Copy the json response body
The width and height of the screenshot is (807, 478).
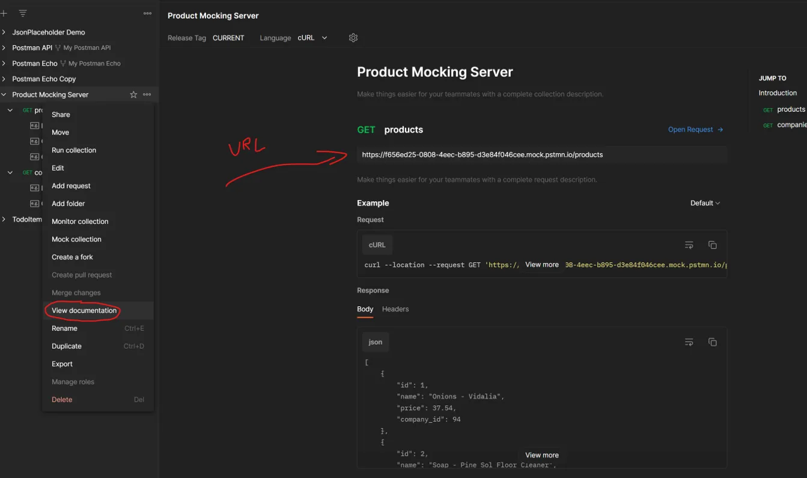pyautogui.click(x=713, y=342)
